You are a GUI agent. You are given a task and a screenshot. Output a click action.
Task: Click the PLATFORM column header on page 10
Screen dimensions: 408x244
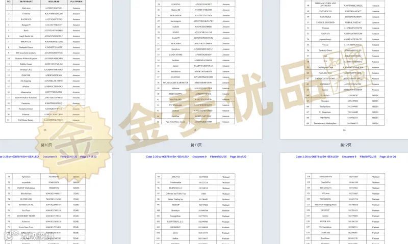[x=76, y=2]
